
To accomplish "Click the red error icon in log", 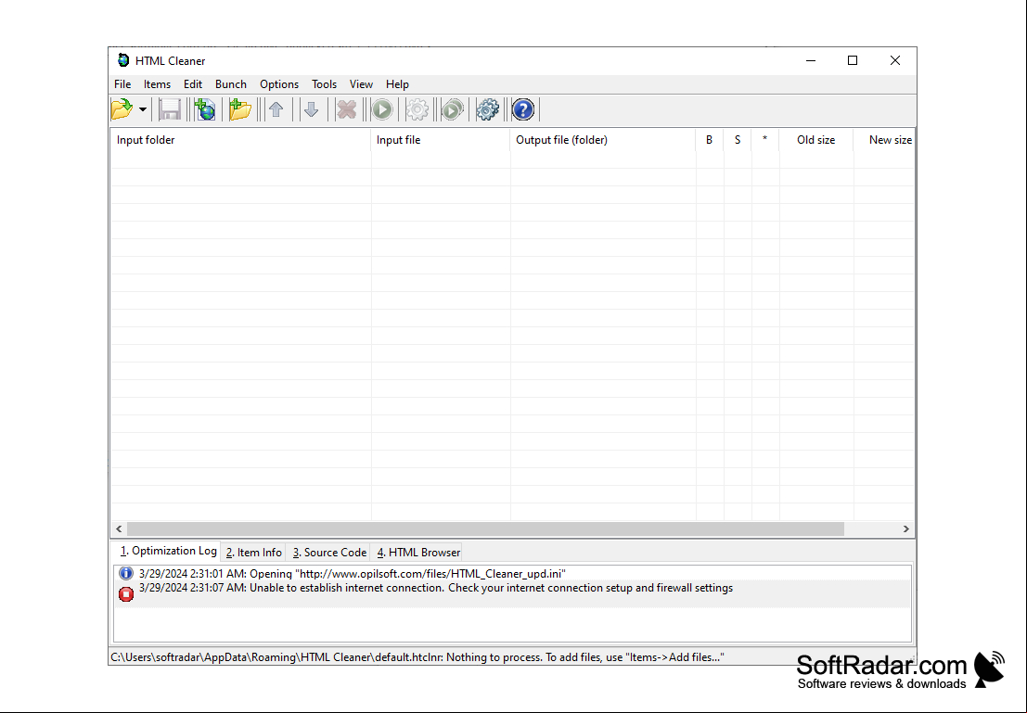I will [x=126, y=593].
